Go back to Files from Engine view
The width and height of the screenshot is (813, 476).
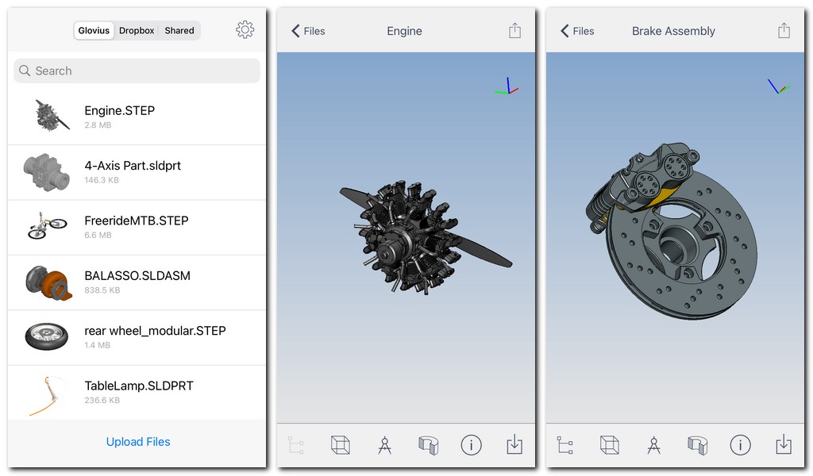tap(308, 31)
